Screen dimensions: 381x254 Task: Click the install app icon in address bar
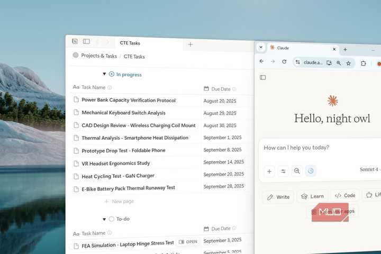[329, 63]
